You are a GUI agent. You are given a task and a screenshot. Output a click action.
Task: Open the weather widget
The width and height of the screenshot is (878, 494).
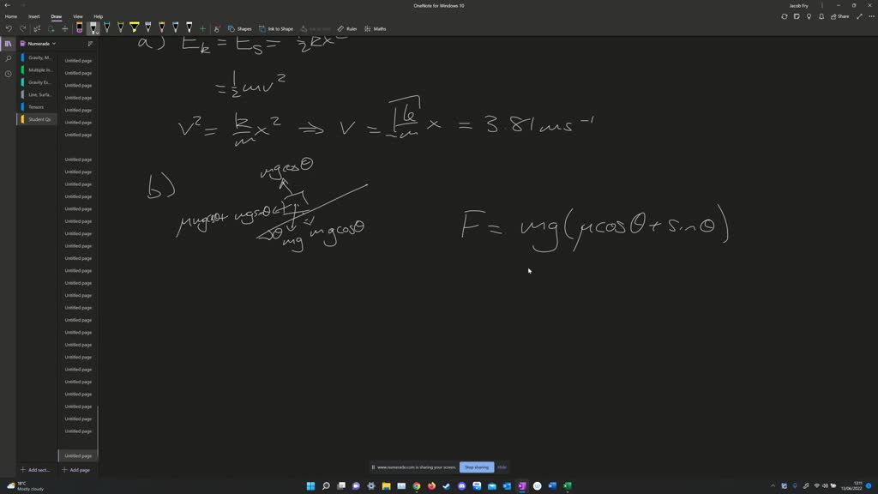click(x=25, y=485)
